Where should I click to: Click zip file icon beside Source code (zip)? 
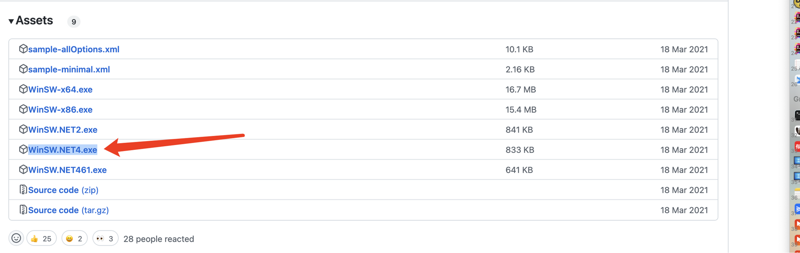pos(23,189)
